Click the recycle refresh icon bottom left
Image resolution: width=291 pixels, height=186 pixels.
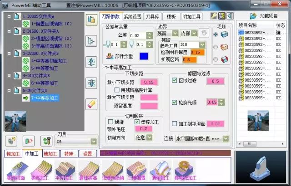pos(11,141)
